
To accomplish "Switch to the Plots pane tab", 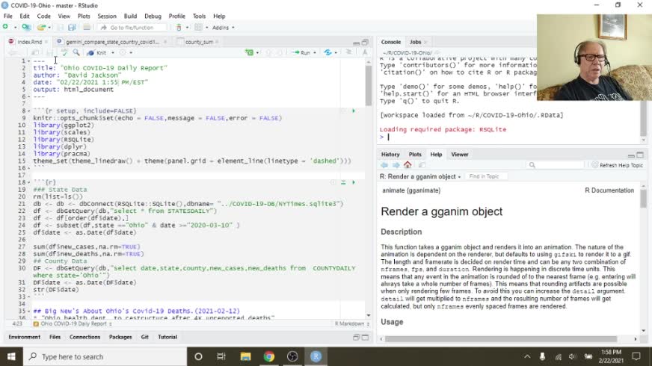I will [415, 155].
